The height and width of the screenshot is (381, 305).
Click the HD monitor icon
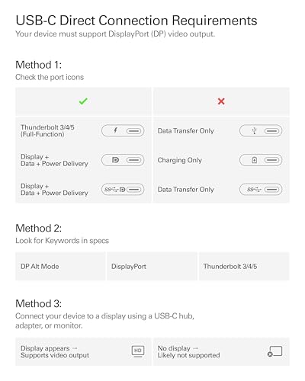point(138,351)
